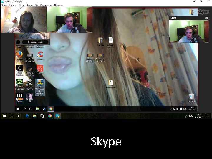
Task: Open the Advanced Warfare skull icon
Action: click(x=30, y=85)
